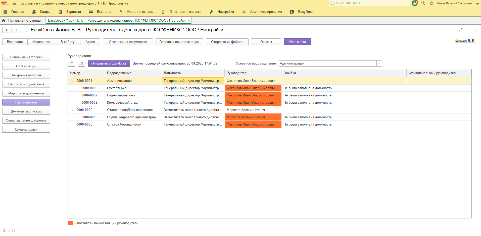This screenshot has height=236, width=481.
Task: Open the Основное подразделение dropdown arrow
Action: 379,64
